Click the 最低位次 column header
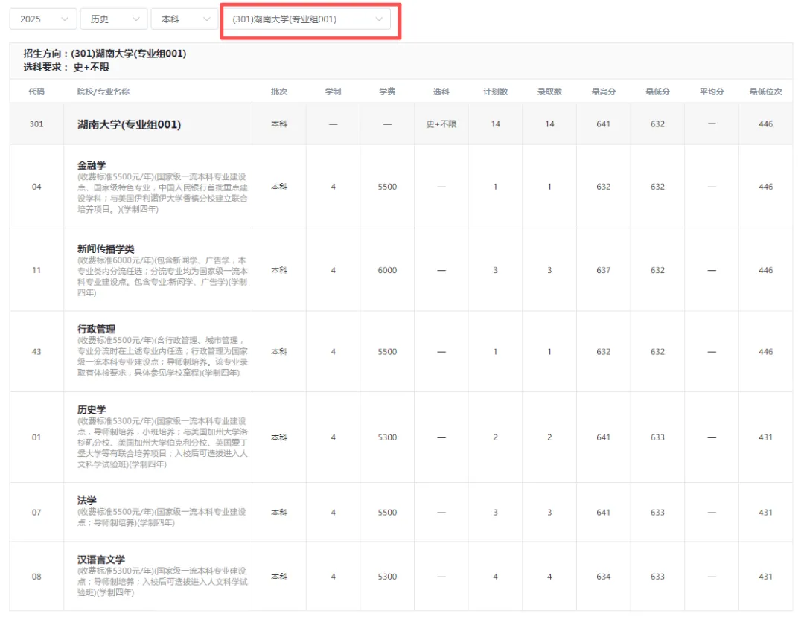 765,92
